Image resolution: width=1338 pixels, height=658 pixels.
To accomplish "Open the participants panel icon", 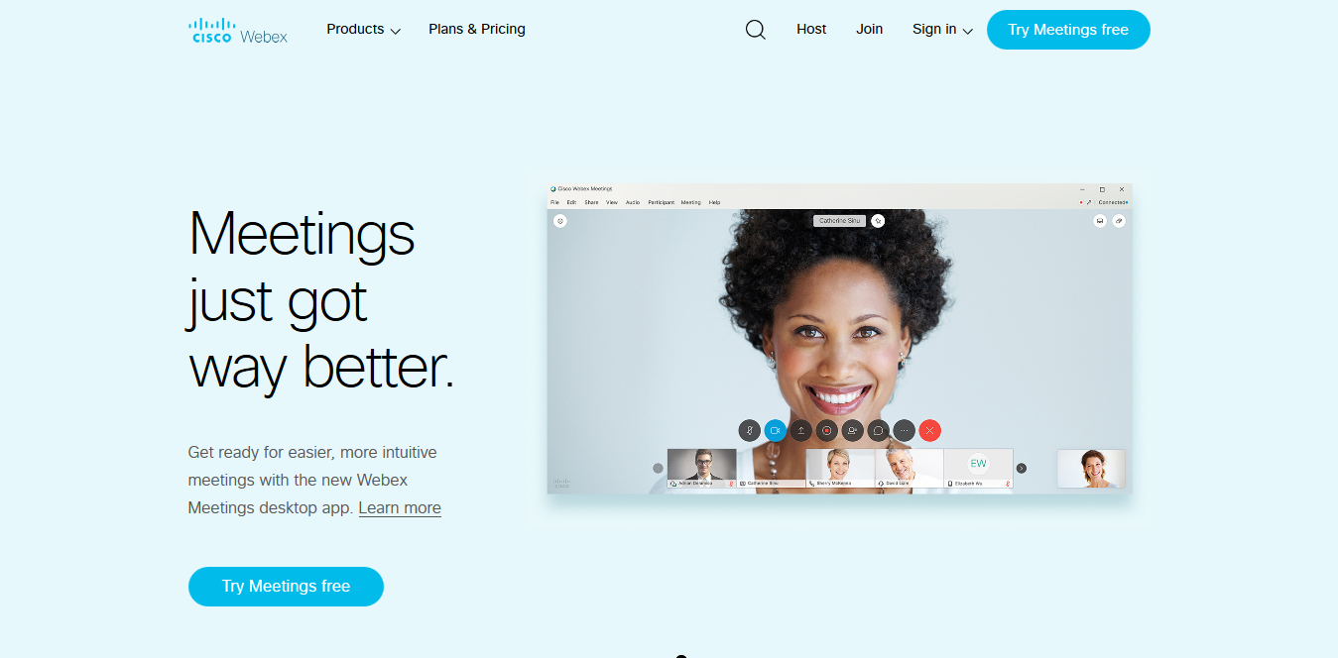I will [852, 430].
